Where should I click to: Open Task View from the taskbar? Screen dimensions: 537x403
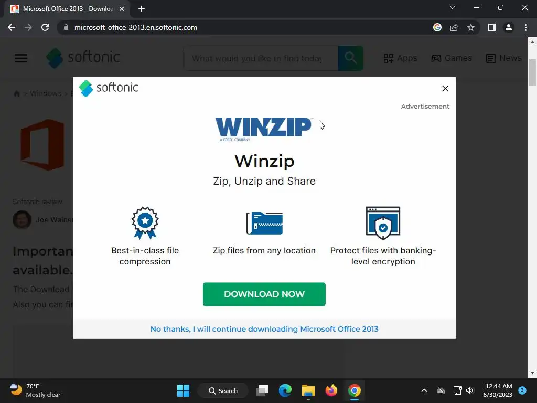[x=262, y=390]
